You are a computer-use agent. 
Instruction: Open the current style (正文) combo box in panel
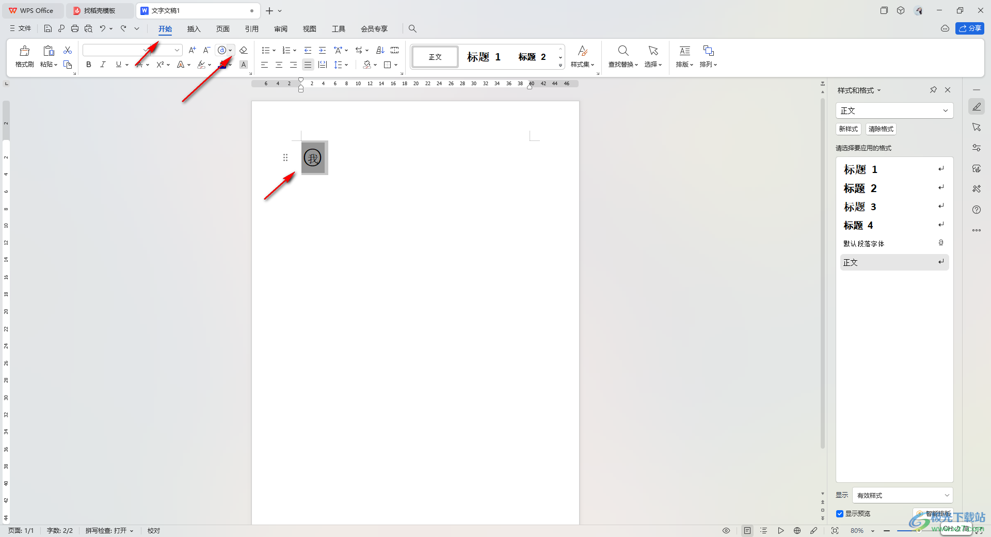pyautogui.click(x=894, y=110)
